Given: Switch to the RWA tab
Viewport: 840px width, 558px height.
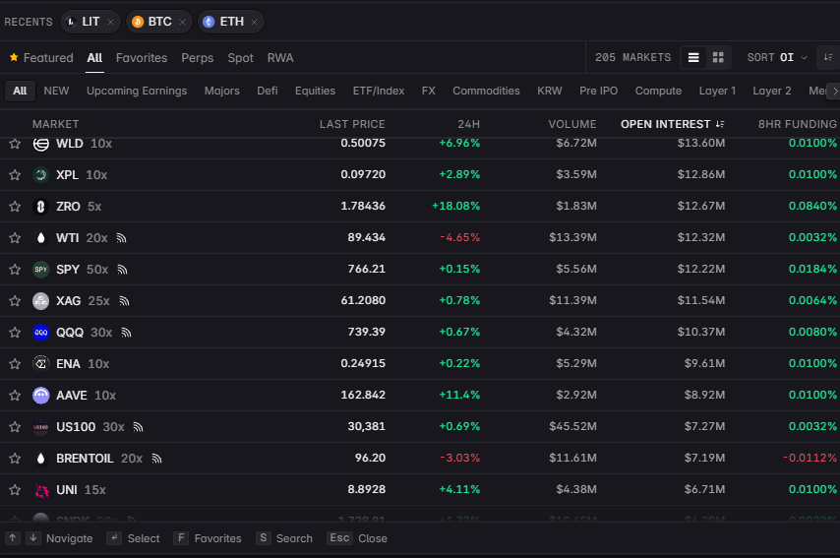Looking at the screenshot, I should tap(280, 58).
